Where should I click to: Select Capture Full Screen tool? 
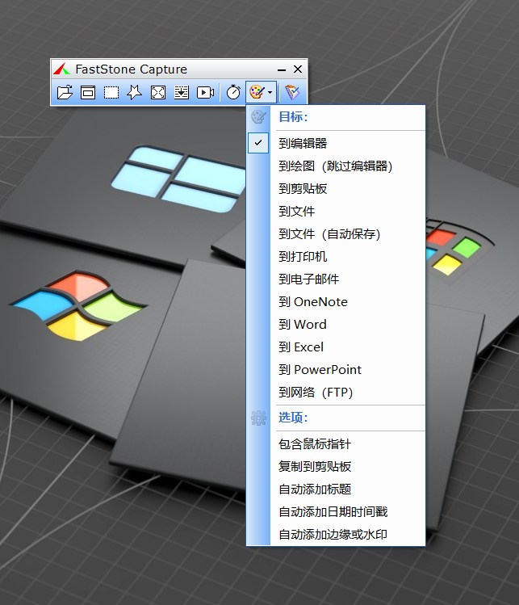(158, 93)
